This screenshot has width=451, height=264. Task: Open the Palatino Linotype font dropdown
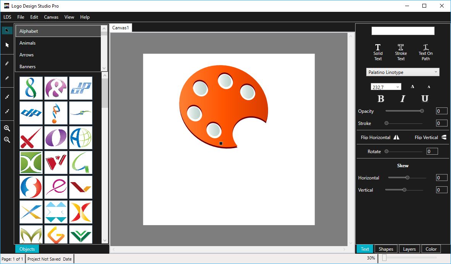403,72
